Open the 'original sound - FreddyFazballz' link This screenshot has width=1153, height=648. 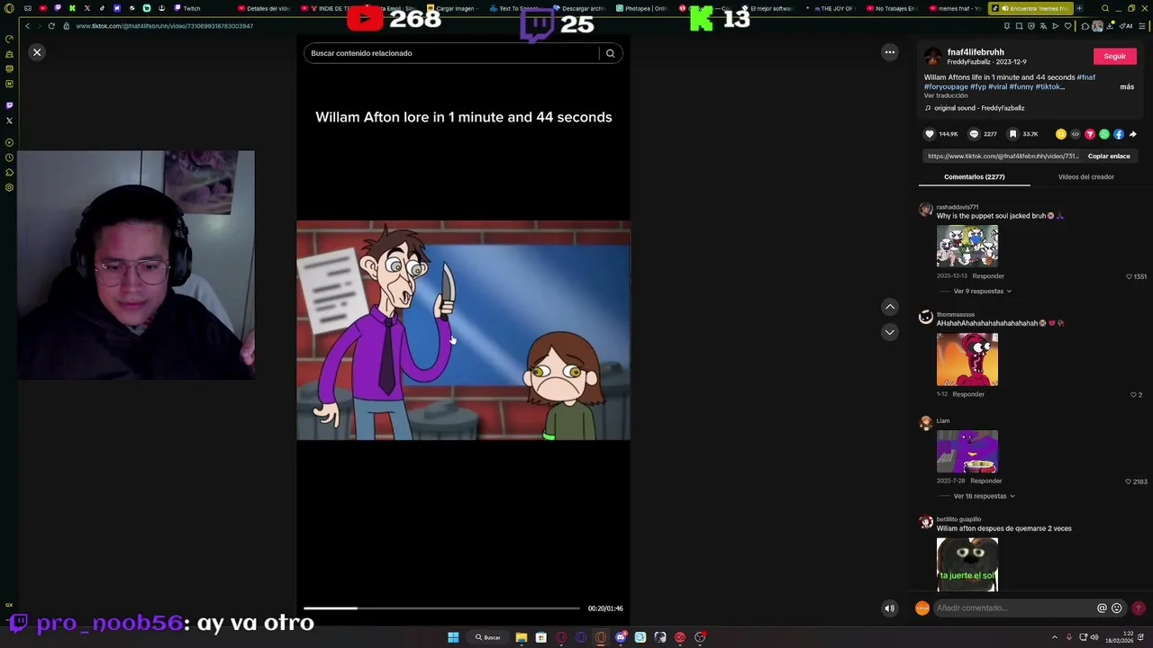(x=979, y=108)
